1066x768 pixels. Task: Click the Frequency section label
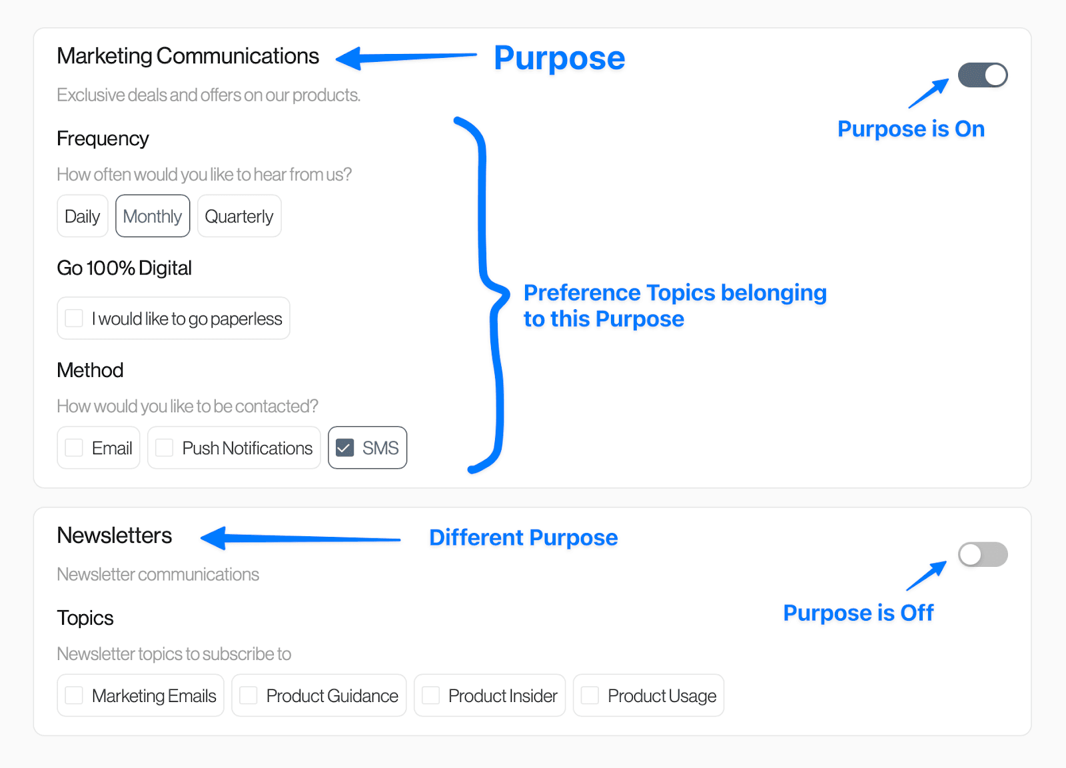103,139
